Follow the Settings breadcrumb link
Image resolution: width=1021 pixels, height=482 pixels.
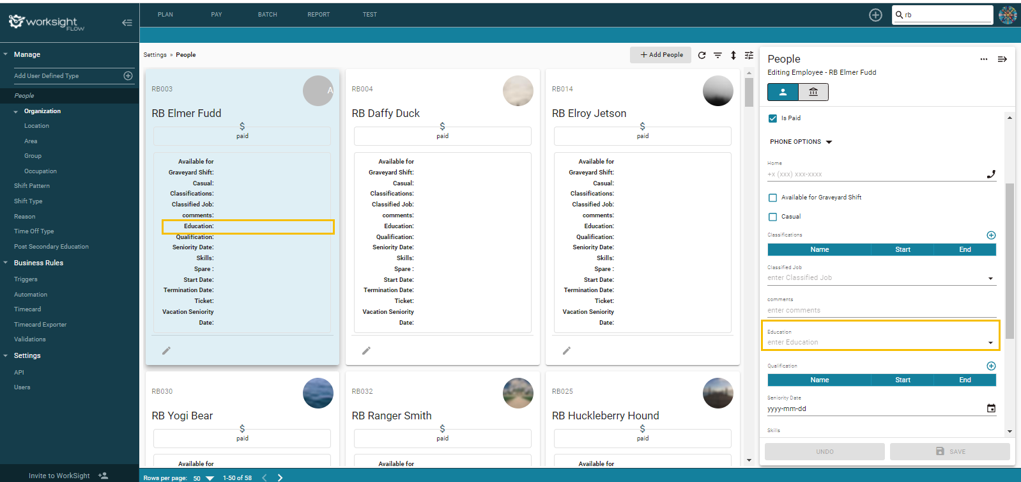point(155,55)
